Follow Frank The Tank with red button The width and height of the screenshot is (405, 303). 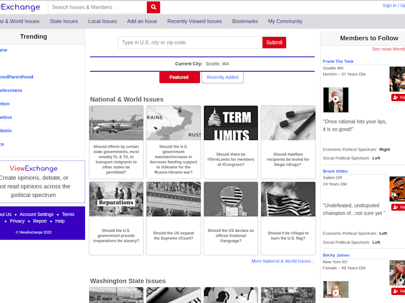click(x=398, y=97)
